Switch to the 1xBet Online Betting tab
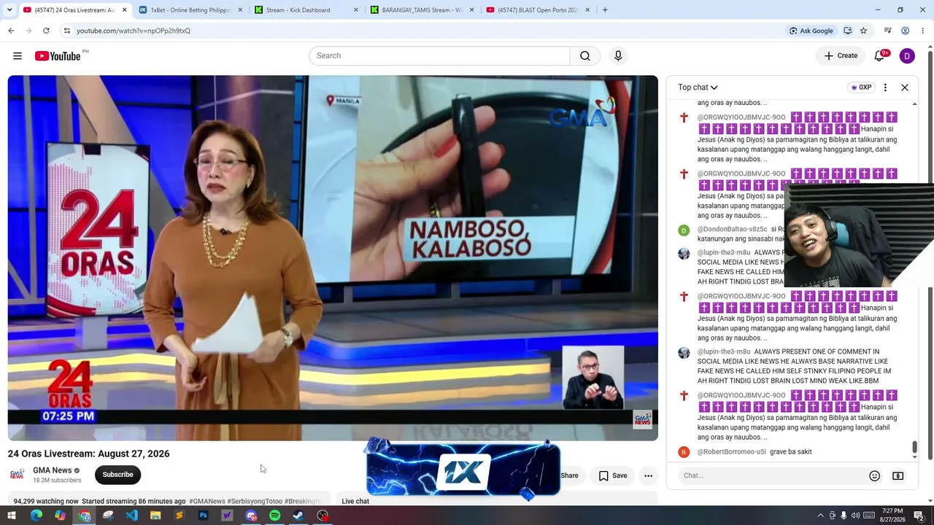Screen dimensions: 934x525 point(189,10)
